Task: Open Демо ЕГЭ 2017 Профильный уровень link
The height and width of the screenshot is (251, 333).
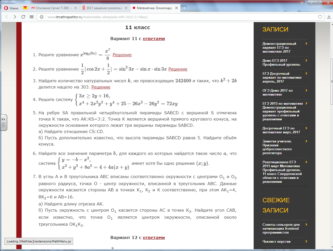Action: [281, 62]
